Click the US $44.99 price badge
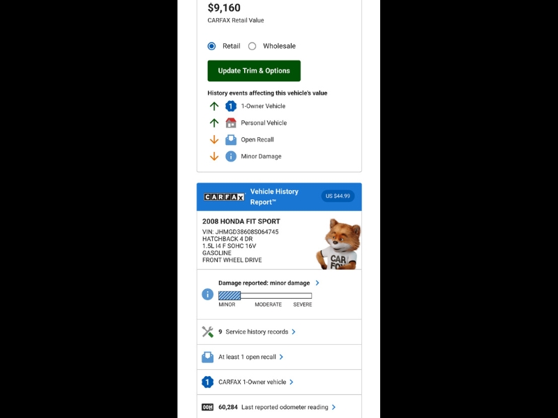 click(x=338, y=196)
